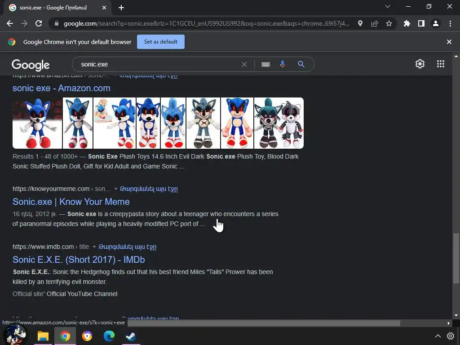Share this page using the share icon
The height and width of the screenshot is (345, 460).
(375, 23)
